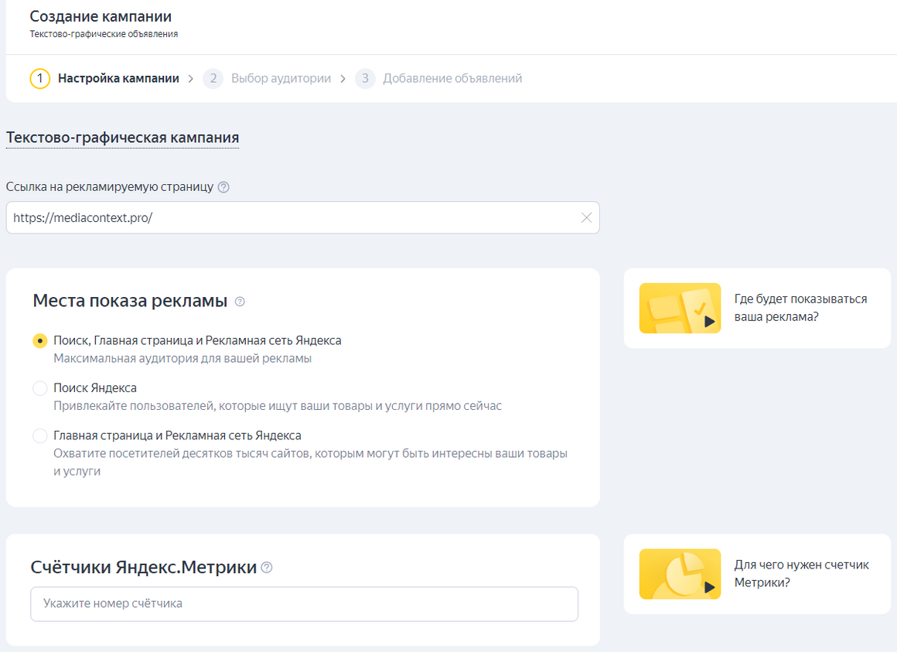Select the "Поиск, Главная страница и Рекламная сеть Яндекса" radio option
897x652 pixels.
tap(40, 341)
